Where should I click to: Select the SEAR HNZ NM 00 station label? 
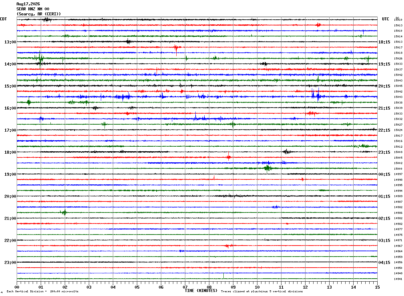click(x=33, y=9)
